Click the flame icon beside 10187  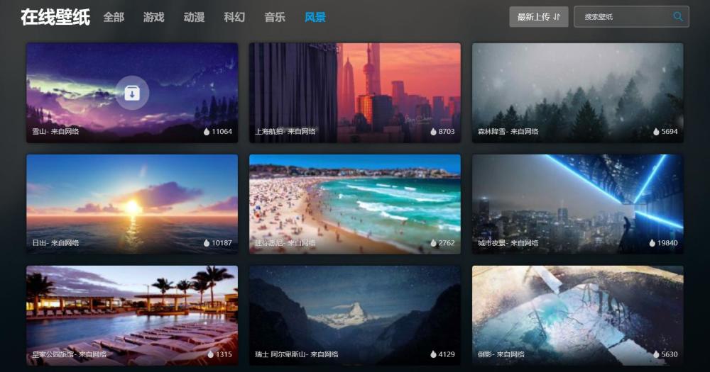click(x=207, y=243)
